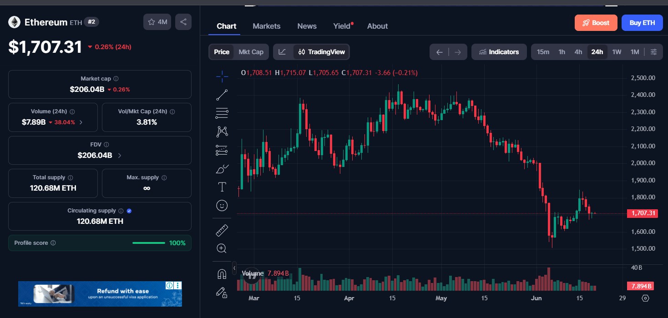Screen dimensions: 668x318
Task: Set the interval to 4h
Action: (578, 52)
